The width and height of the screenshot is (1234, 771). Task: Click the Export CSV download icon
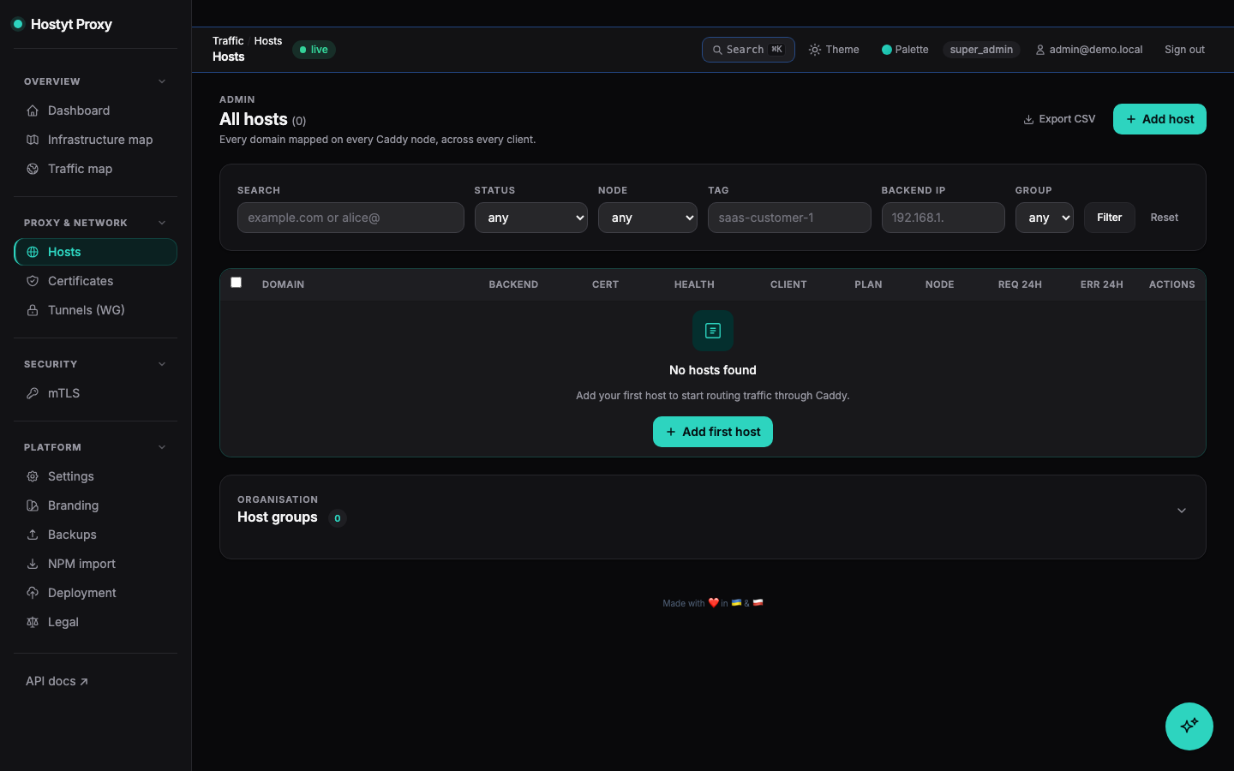click(x=1028, y=120)
